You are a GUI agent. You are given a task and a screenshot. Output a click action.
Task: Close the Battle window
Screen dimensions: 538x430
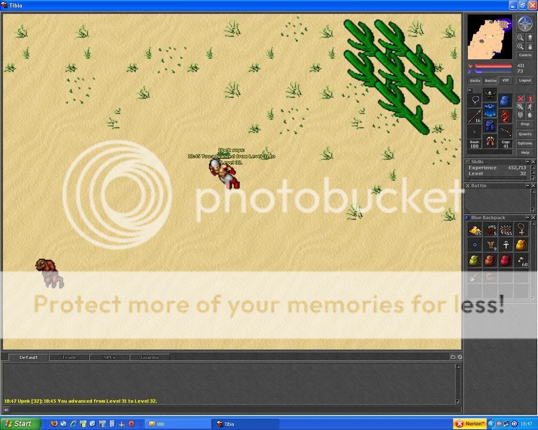coord(533,185)
